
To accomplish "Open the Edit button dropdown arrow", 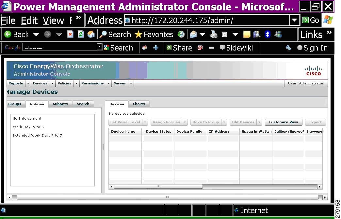I will pyautogui.click(x=235, y=35).
